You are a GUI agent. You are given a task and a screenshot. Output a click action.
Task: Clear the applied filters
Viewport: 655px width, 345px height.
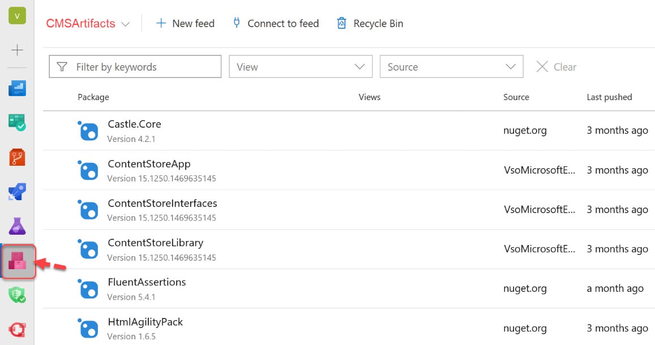(556, 67)
